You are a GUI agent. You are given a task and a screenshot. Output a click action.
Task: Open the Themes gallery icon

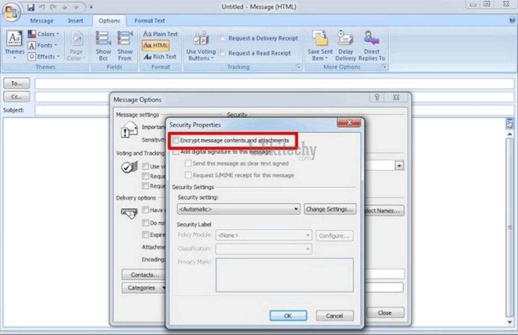(15, 40)
